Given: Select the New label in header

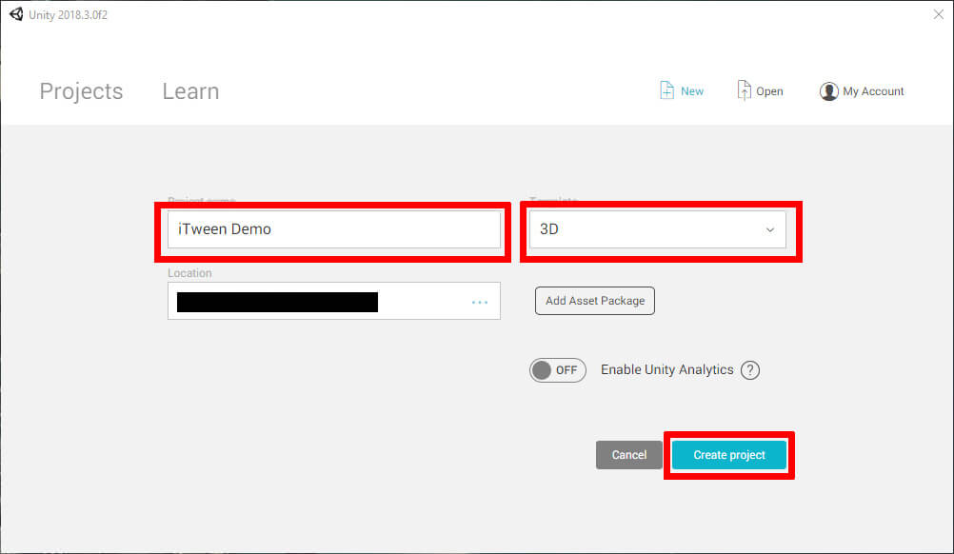Looking at the screenshot, I should click(692, 91).
